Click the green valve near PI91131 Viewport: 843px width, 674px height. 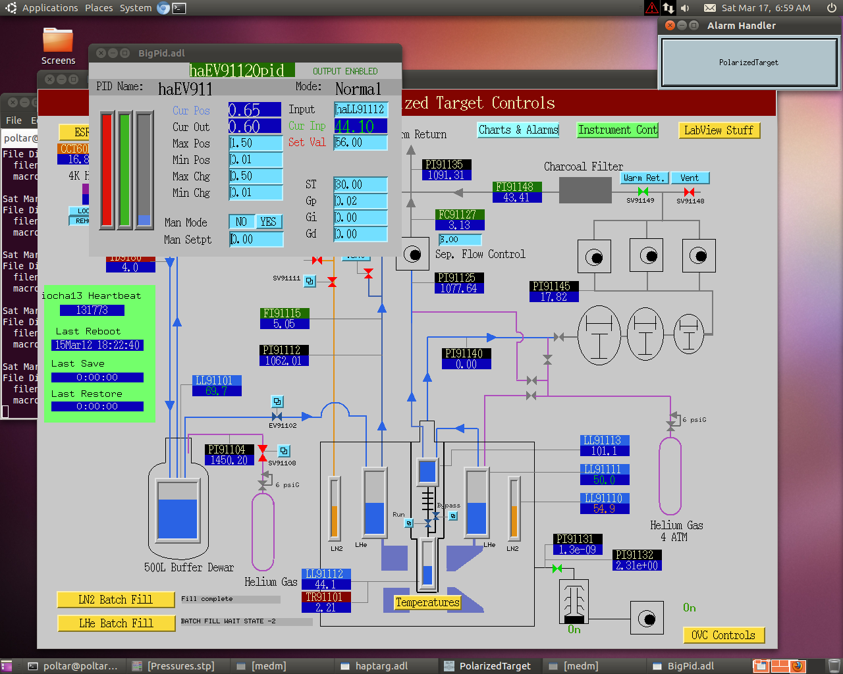557,568
